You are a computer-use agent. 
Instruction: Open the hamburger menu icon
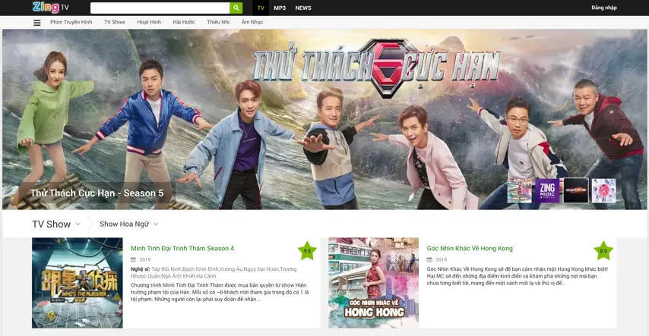(x=36, y=23)
